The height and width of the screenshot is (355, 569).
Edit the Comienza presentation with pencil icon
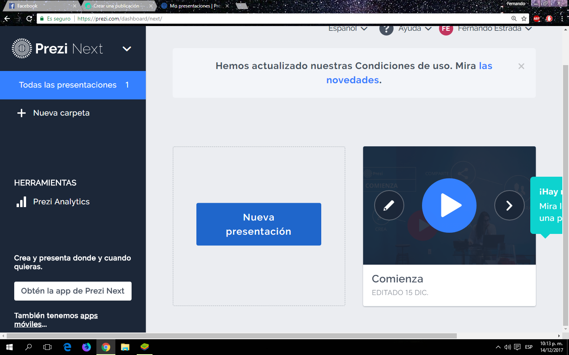pyautogui.click(x=389, y=206)
